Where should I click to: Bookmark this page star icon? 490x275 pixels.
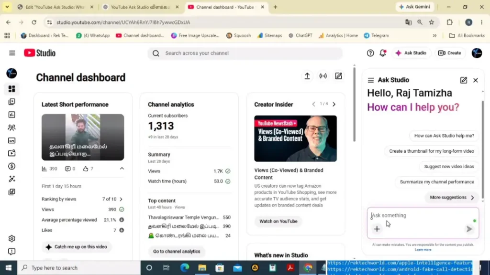432,22
